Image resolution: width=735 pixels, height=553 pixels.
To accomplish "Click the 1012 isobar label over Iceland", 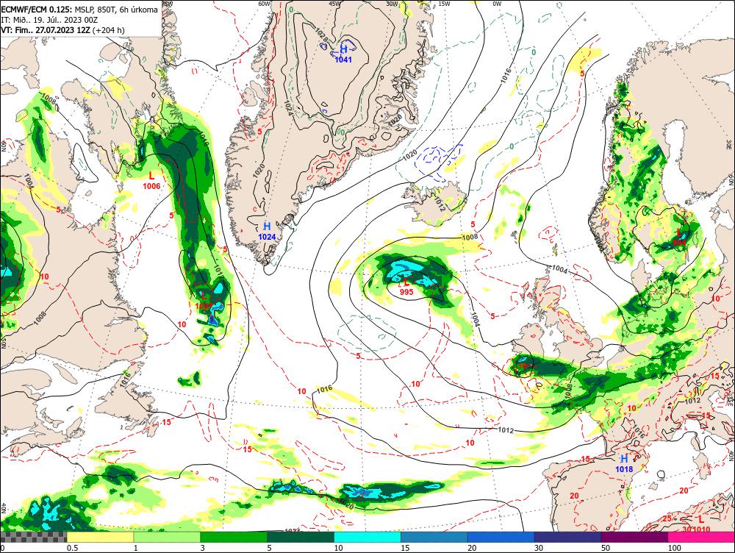I will click(x=440, y=204).
